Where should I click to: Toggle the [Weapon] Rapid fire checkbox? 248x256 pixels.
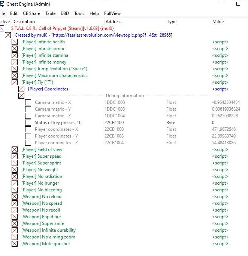15,217
